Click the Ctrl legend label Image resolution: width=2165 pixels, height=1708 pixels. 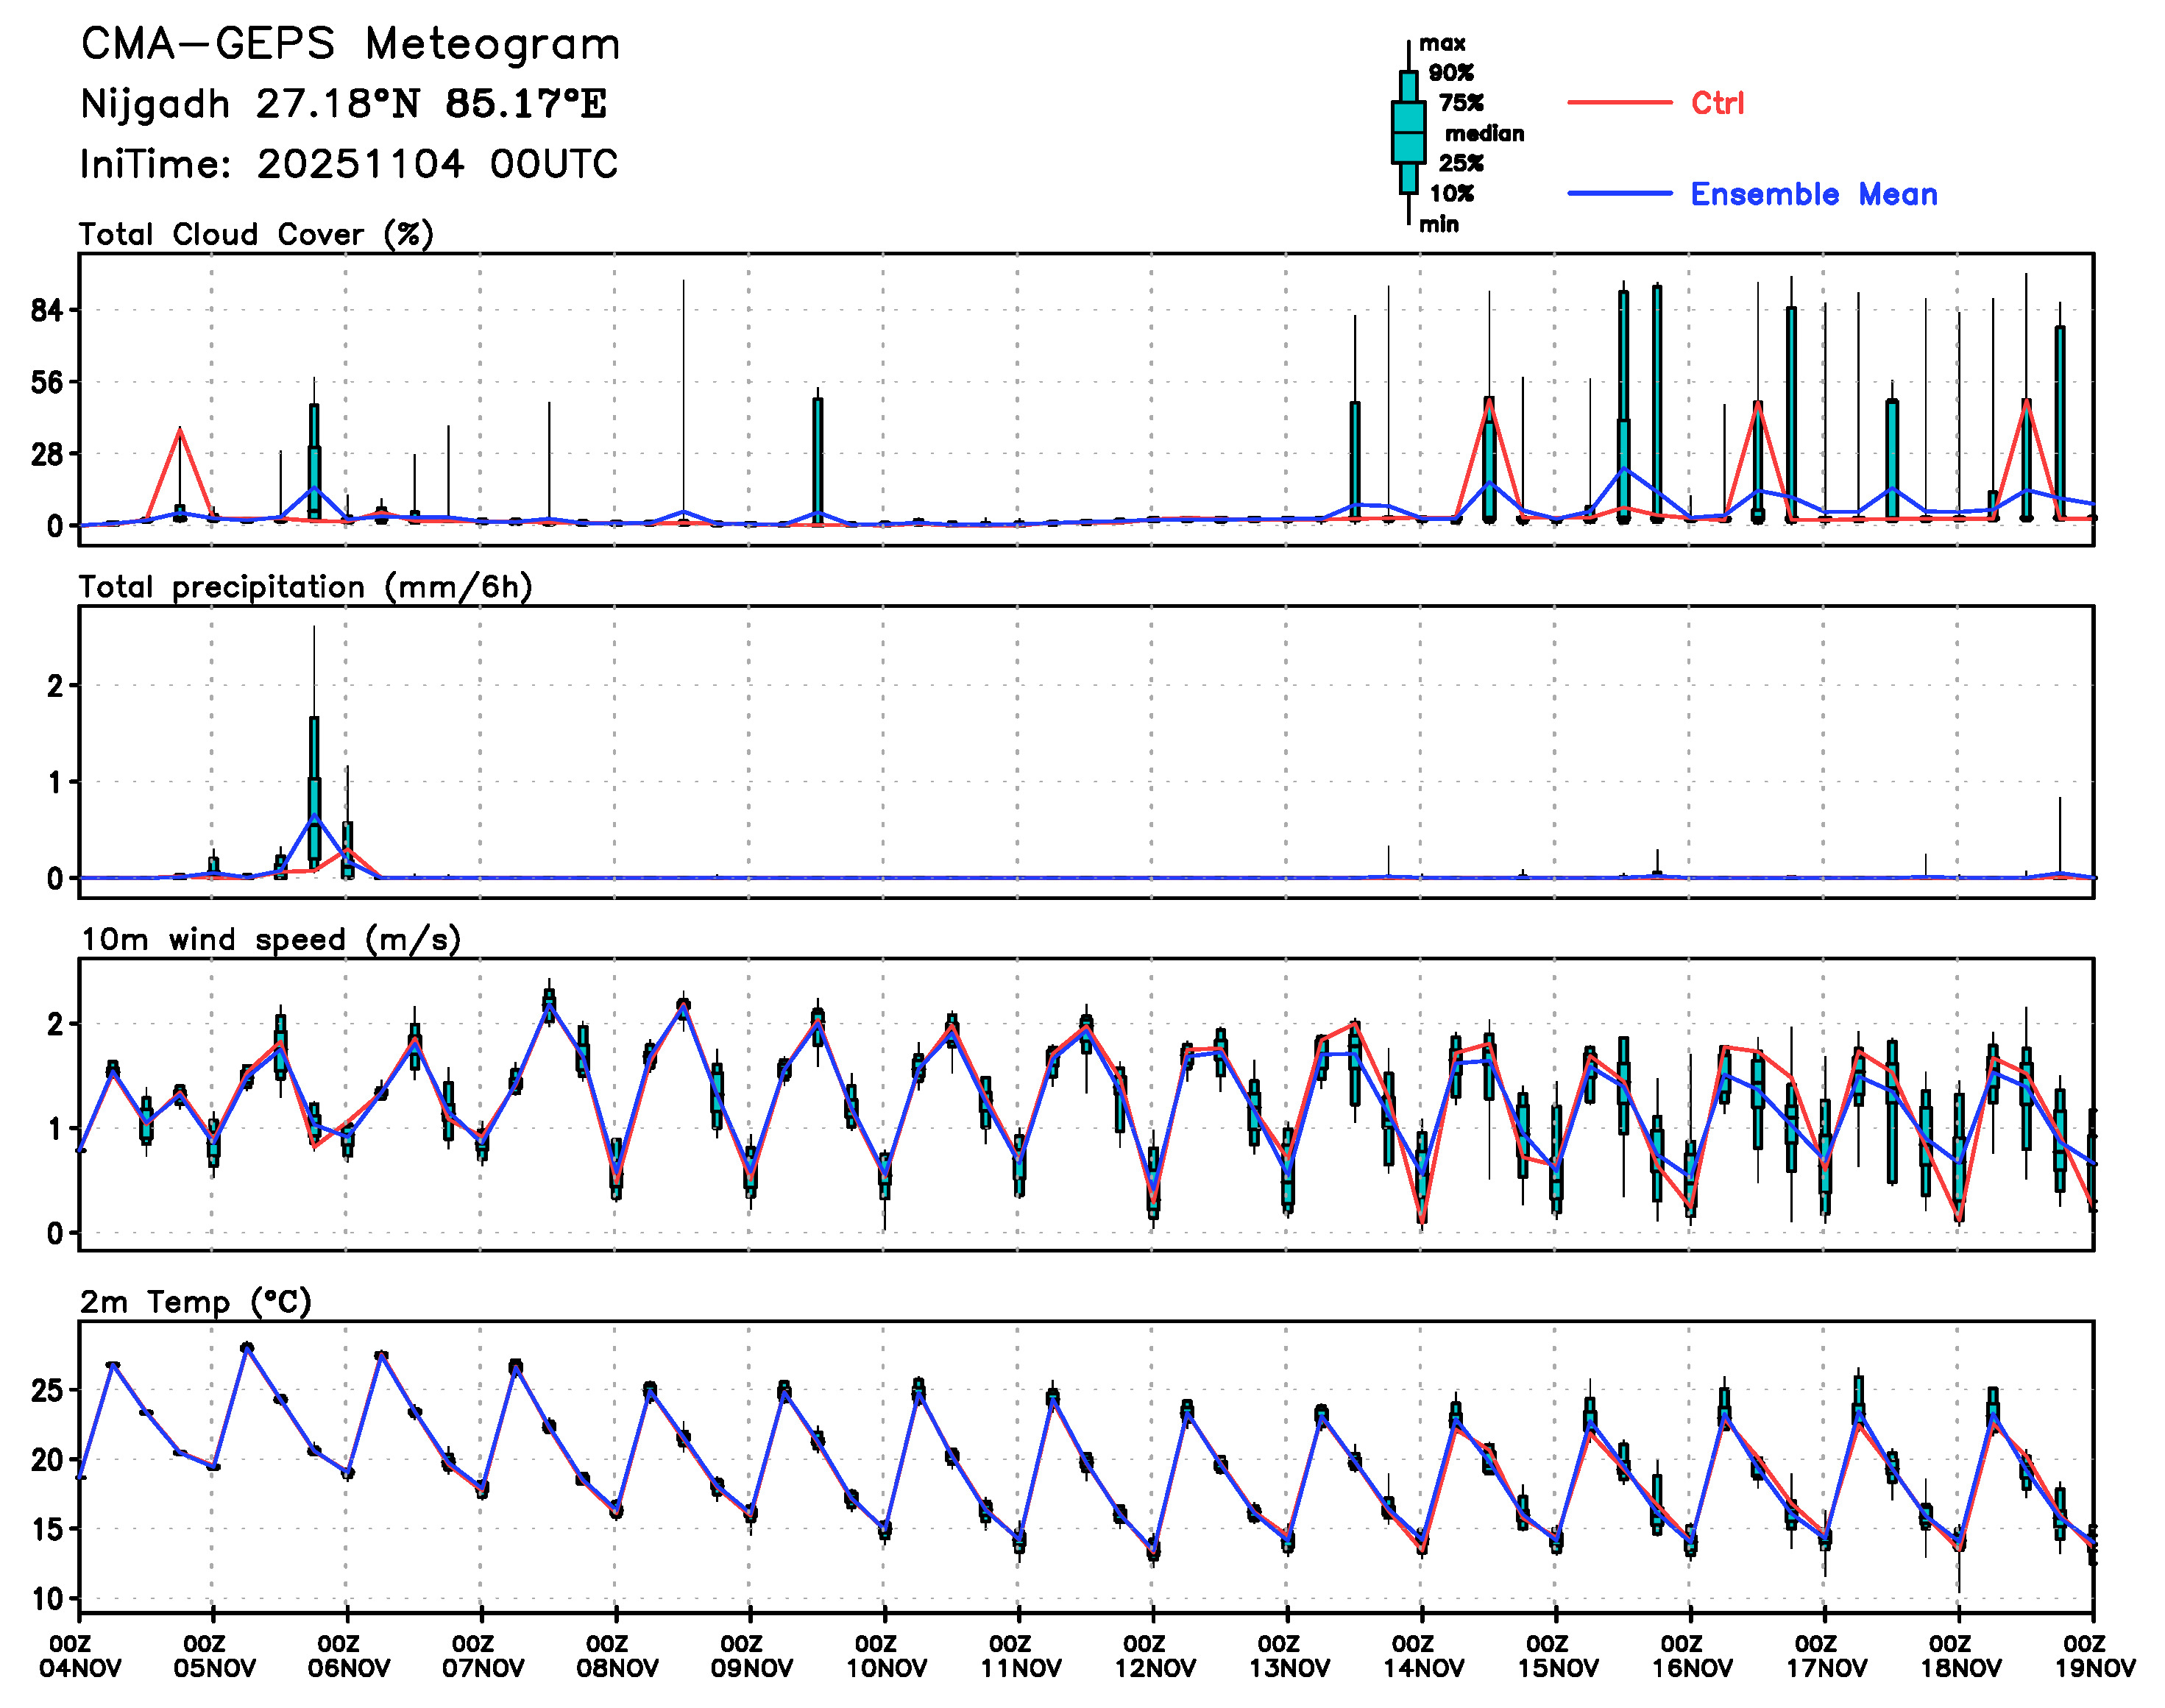click(1717, 103)
